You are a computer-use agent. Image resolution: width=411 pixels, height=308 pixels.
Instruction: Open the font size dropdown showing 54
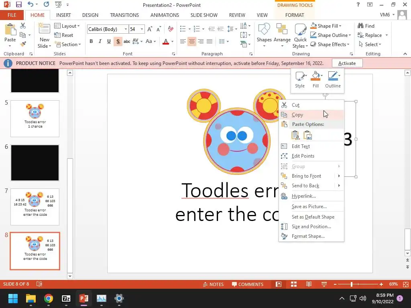(x=142, y=29)
